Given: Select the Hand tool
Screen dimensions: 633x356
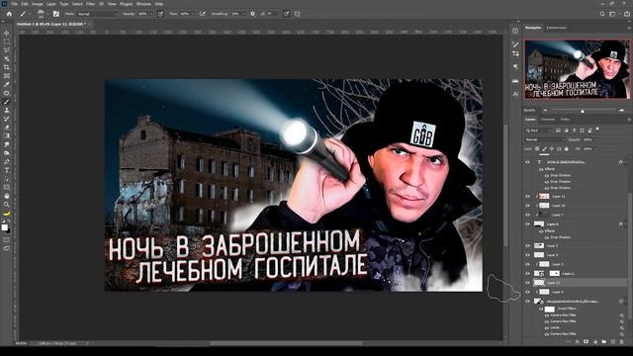Looking at the screenshot, I should pos(7,196).
